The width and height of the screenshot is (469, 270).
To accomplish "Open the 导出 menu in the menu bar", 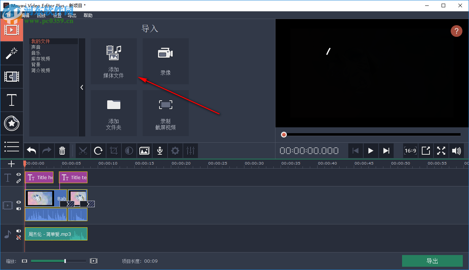I will [x=72, y=15].
